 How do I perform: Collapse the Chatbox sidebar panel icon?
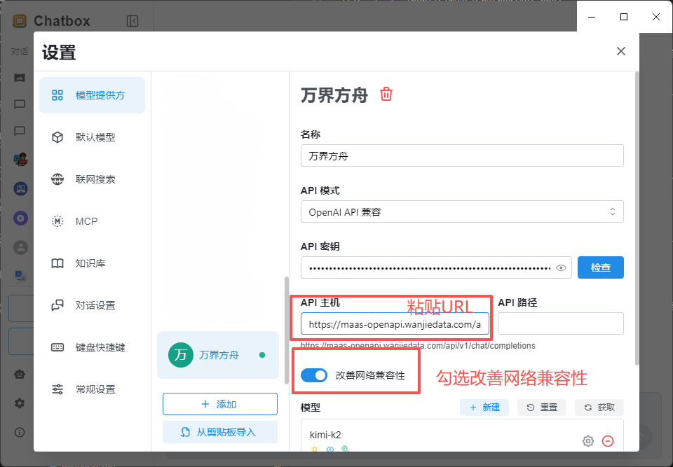tap(132, 21)
